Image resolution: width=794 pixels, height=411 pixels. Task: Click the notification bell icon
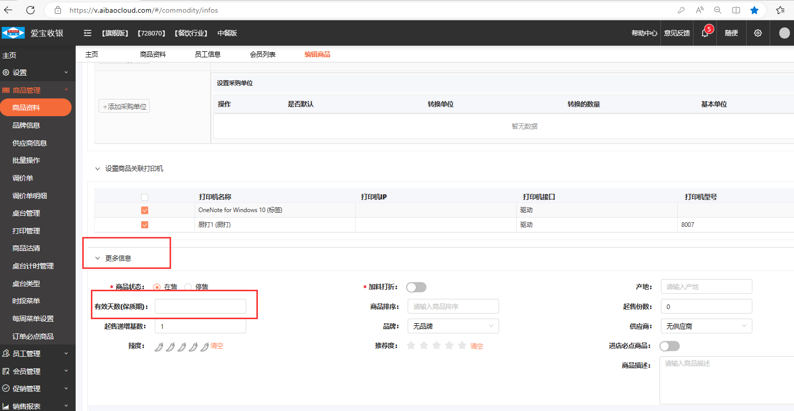pyautogui.click(x=705, y=33)
